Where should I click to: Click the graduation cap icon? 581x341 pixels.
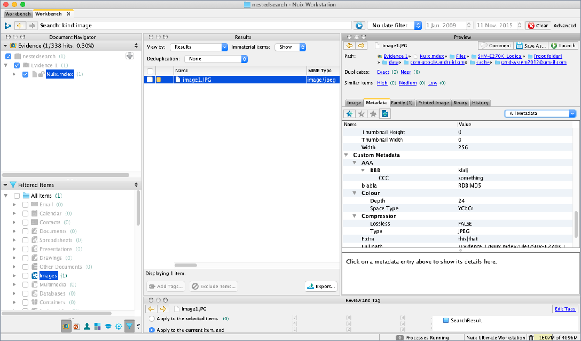(108, 326)
